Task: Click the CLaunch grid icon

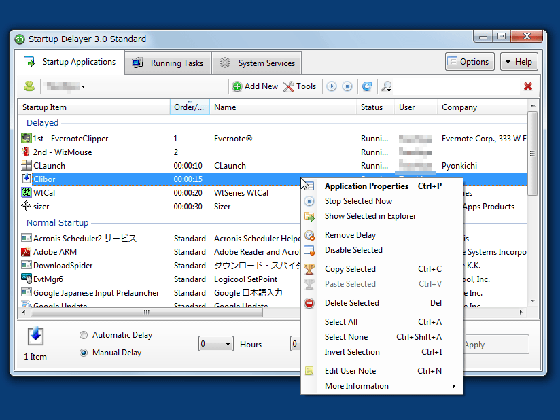Action: pos(26,165)
